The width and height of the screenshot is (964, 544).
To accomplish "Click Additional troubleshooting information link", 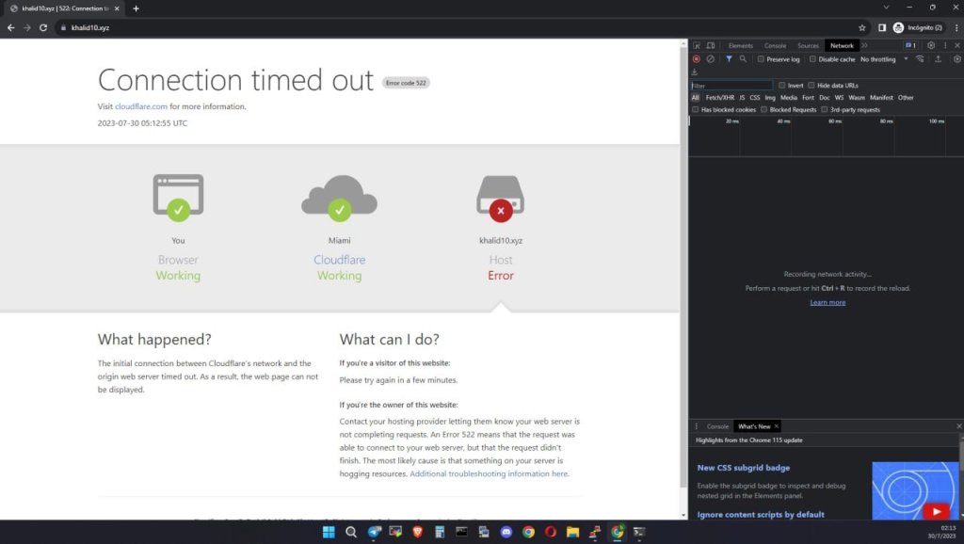I will point(489,474).
